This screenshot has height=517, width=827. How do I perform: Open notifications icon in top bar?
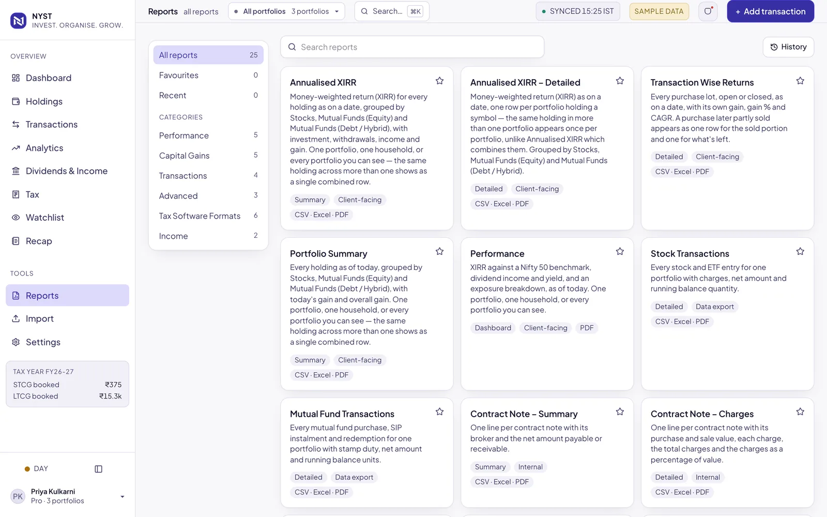click(708, 11)
